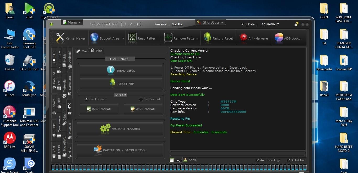Select the Nokia vertical tab
Screen dimensions: 358x173
pyautogui.click(x=65, y=60)
